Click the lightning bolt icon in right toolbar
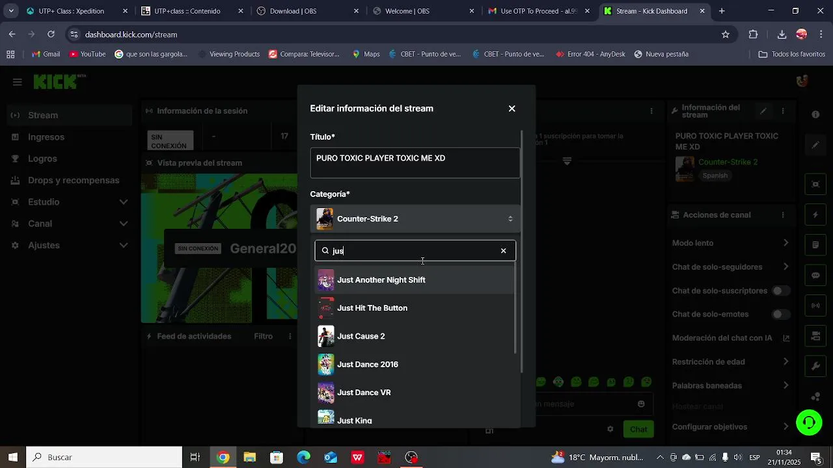Viewport: 833px width, 468px height. (815, 215)
